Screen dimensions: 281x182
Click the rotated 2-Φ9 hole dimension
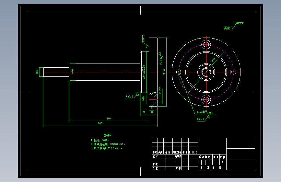[159, 91]
